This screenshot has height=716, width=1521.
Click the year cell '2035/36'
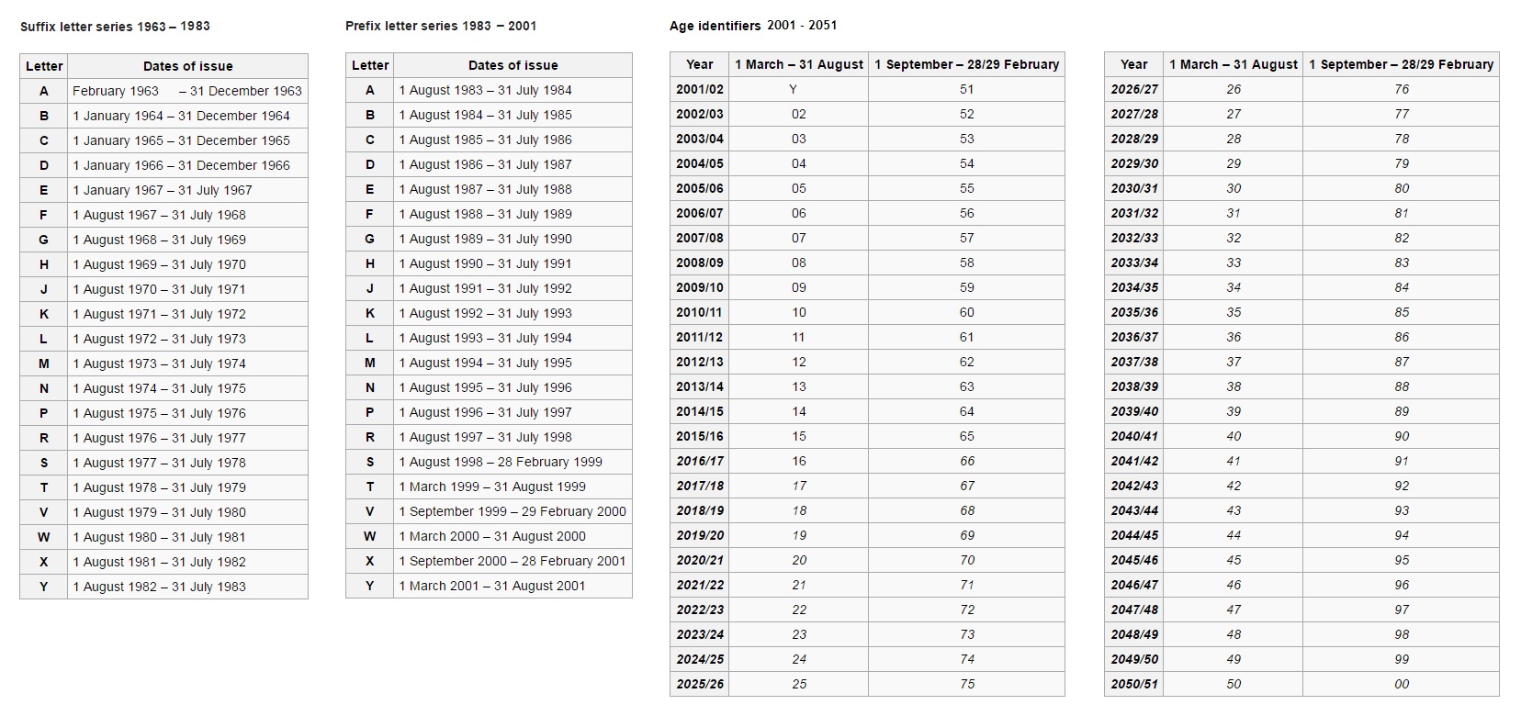(1134, 312)
